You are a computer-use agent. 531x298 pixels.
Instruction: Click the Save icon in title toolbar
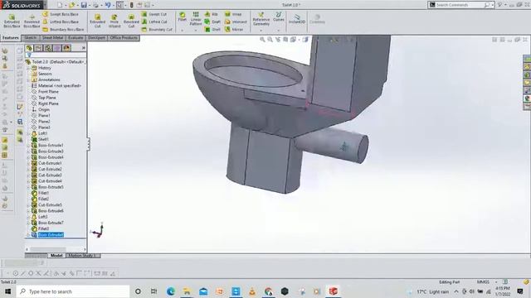coord(84,5)
